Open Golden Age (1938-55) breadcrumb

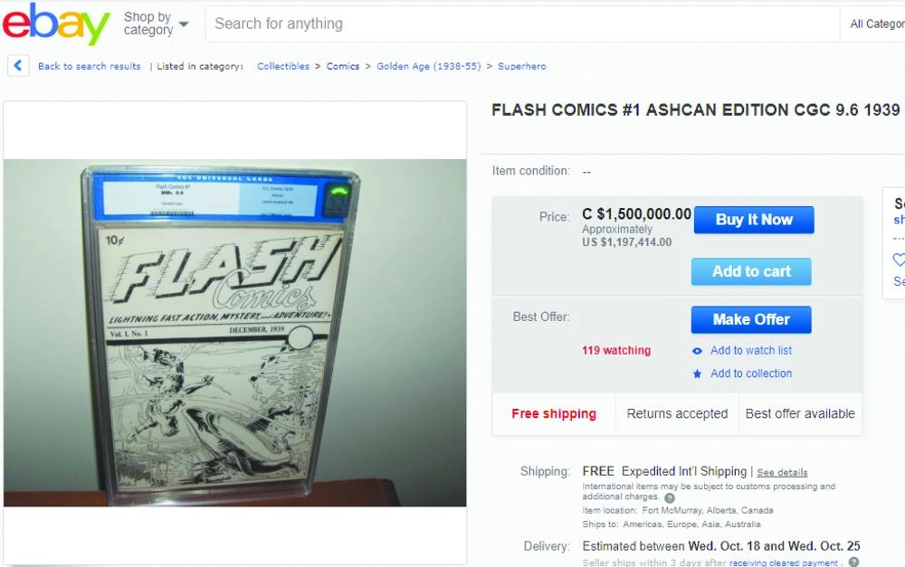point(429,66)
